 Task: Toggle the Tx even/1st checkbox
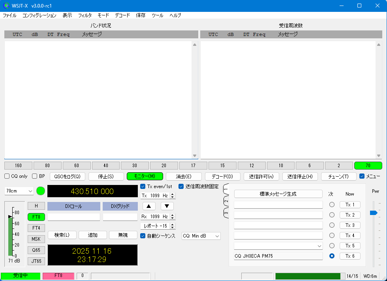pos(143,187)
